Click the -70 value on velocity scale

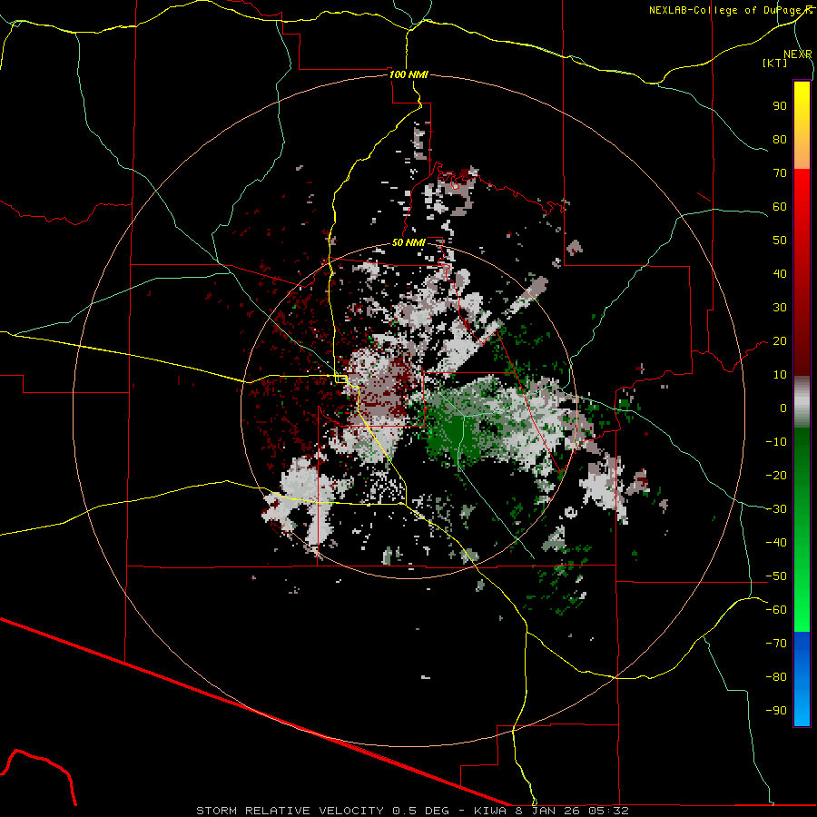(x=776, y=644)
